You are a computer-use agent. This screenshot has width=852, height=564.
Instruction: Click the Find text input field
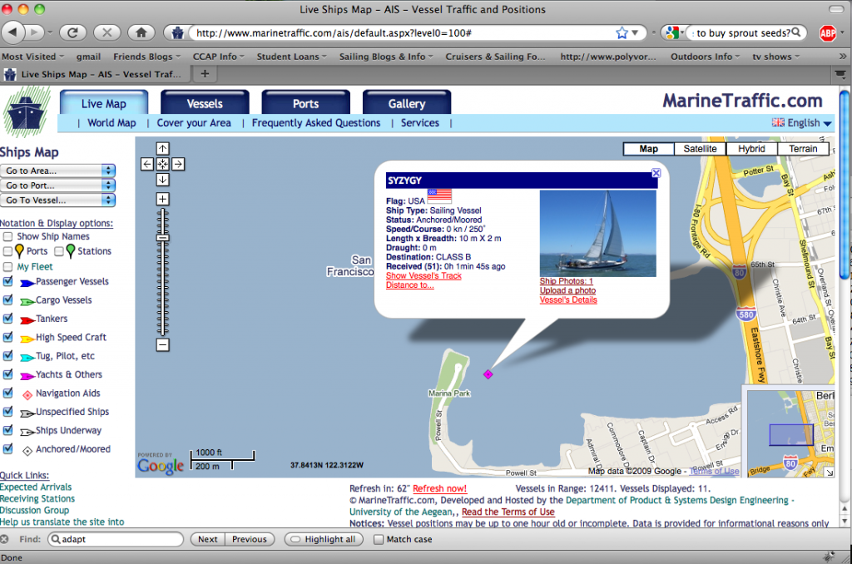(116, 539)
